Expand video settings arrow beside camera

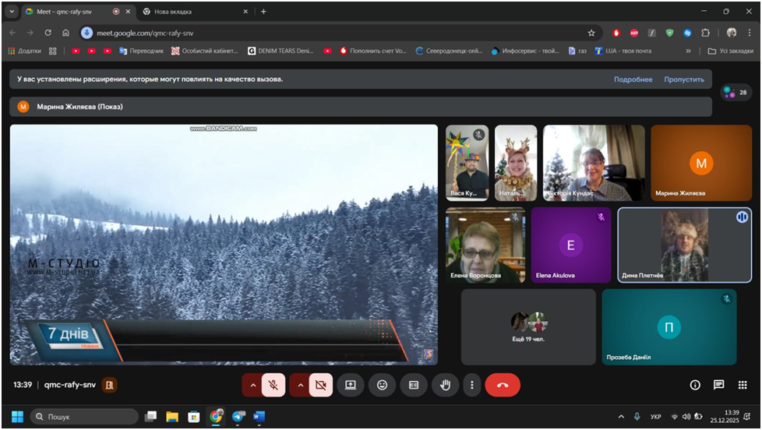[x=300, y=385]
